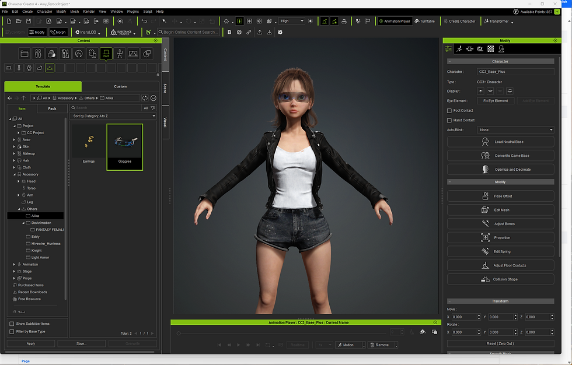The image size is (572, 365).
Task: Open the Actor category icon in Content
Action: 38,54
